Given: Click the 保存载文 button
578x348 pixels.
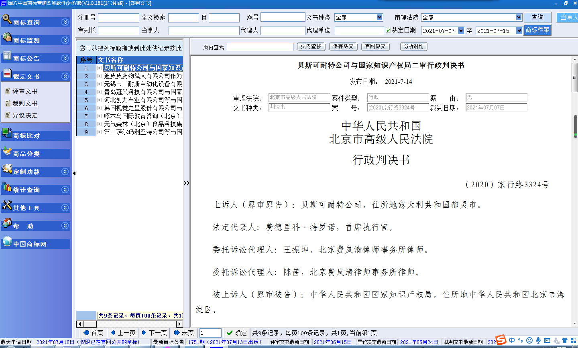Looking at the screenshot, I should tap(343, 47).
